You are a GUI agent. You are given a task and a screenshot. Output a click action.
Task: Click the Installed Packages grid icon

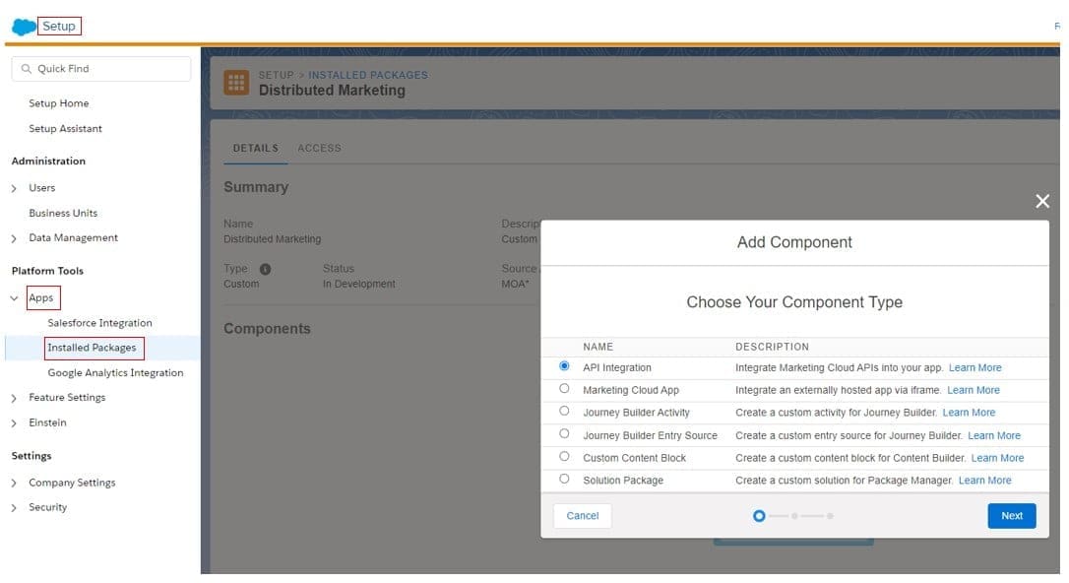coord(236,83)
